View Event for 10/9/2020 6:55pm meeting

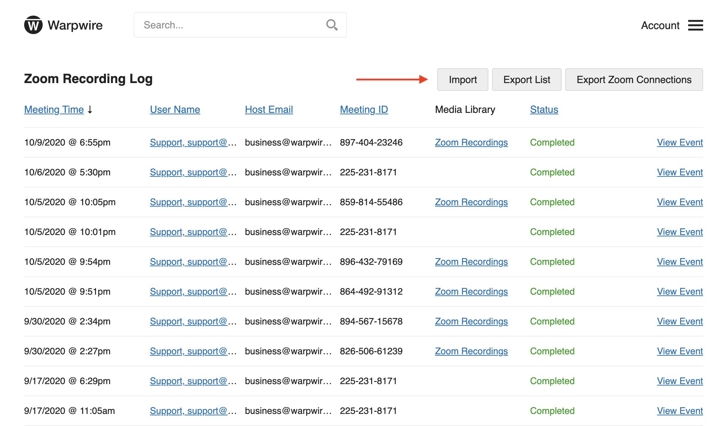point(680,142)
